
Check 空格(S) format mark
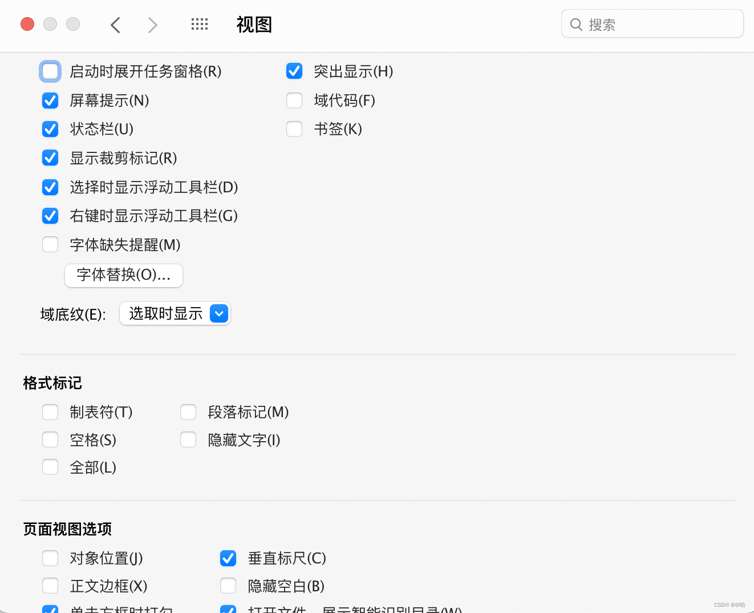(50, 439)
